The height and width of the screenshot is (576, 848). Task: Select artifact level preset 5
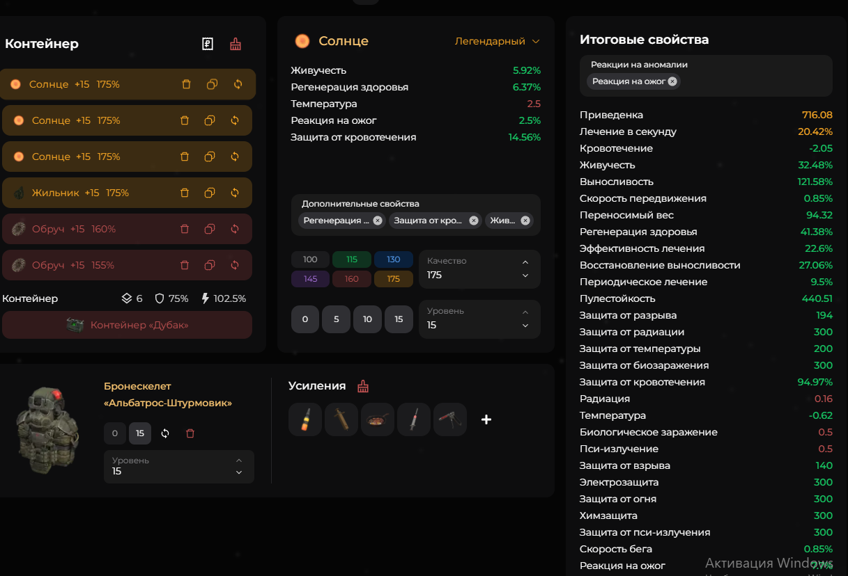tap(337, 319)
